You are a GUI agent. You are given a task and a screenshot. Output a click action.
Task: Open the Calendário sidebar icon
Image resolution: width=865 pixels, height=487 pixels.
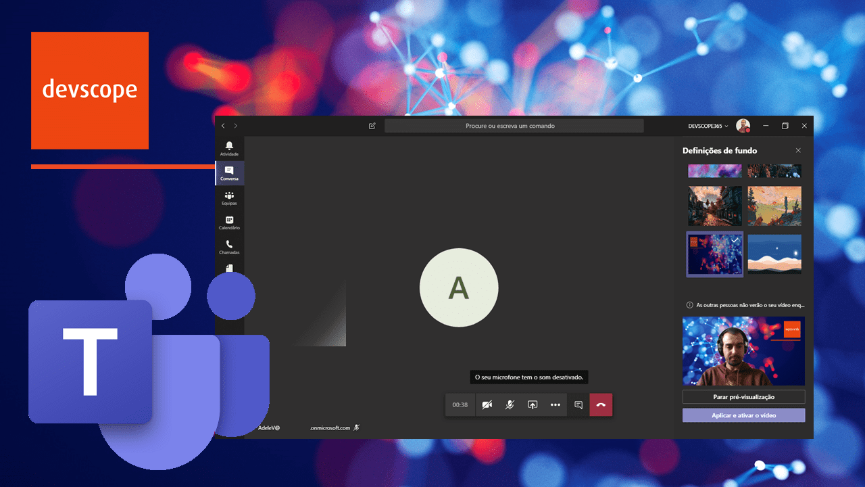[x=229, y=223]
